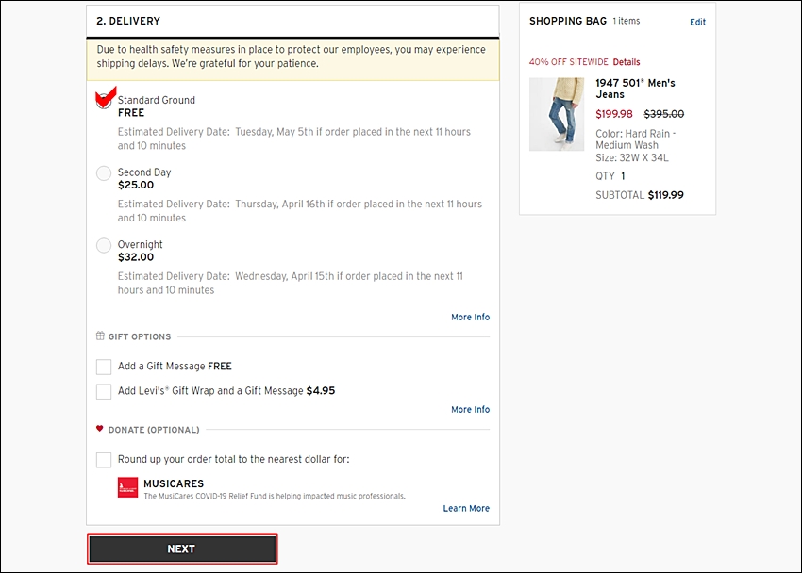Follow the MusiCares Learn More link
The image size is (802, 573).
466,508
